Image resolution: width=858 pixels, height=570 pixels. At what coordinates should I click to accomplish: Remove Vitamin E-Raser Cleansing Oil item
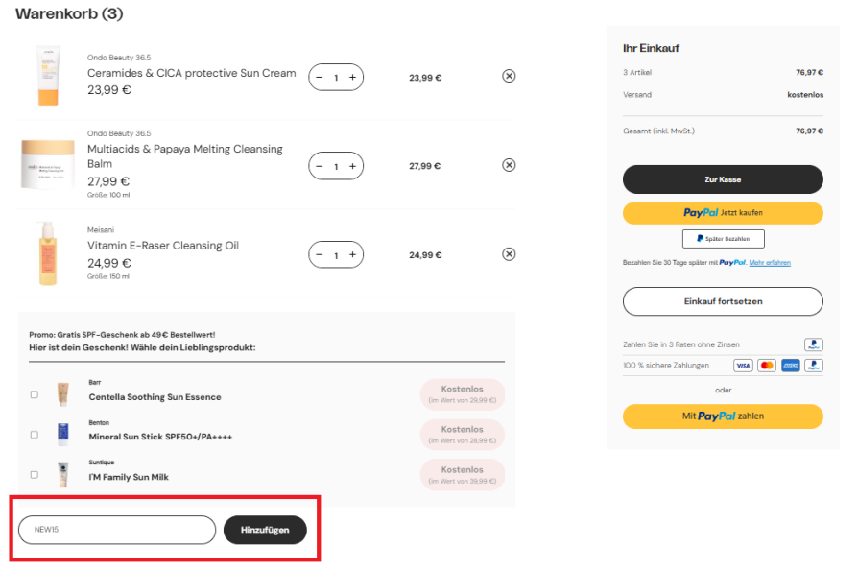(x=509, y=254)
